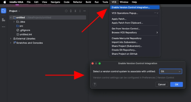Click Cancel in the dialog

[x=162, y=84]
